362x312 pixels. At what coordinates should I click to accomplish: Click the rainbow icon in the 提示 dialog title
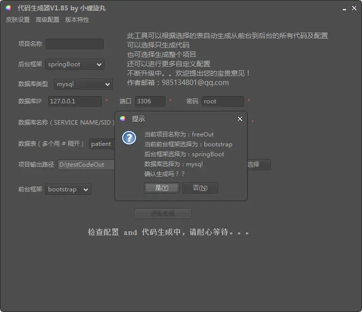[122, 119]
